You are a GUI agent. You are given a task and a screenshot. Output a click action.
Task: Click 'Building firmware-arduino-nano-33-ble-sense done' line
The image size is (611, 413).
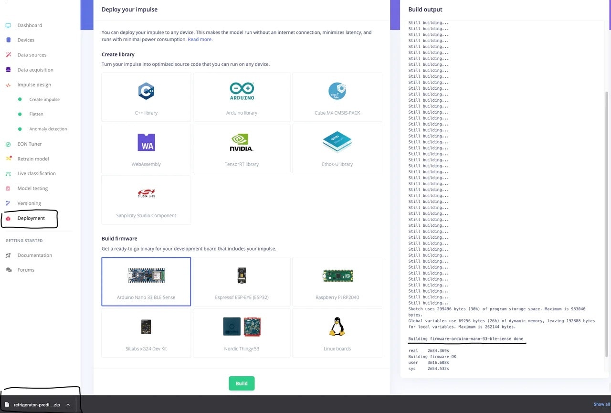point(466,339)
